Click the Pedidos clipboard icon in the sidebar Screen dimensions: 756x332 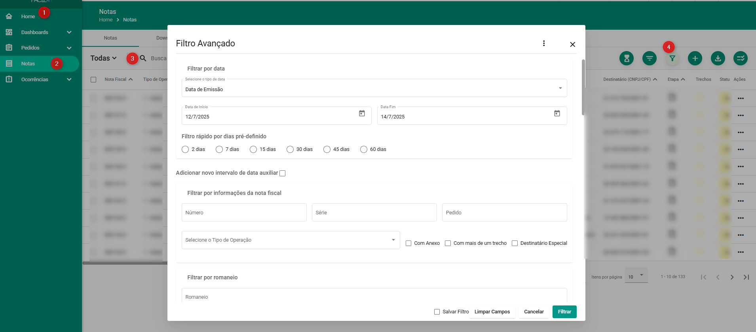(x=9, y=48)
